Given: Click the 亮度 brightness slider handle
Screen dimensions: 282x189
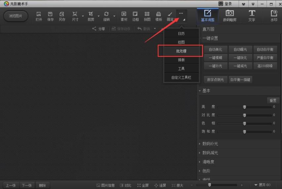Looking at the screenshot, I should pyautogui.click(x=244, y=107).
